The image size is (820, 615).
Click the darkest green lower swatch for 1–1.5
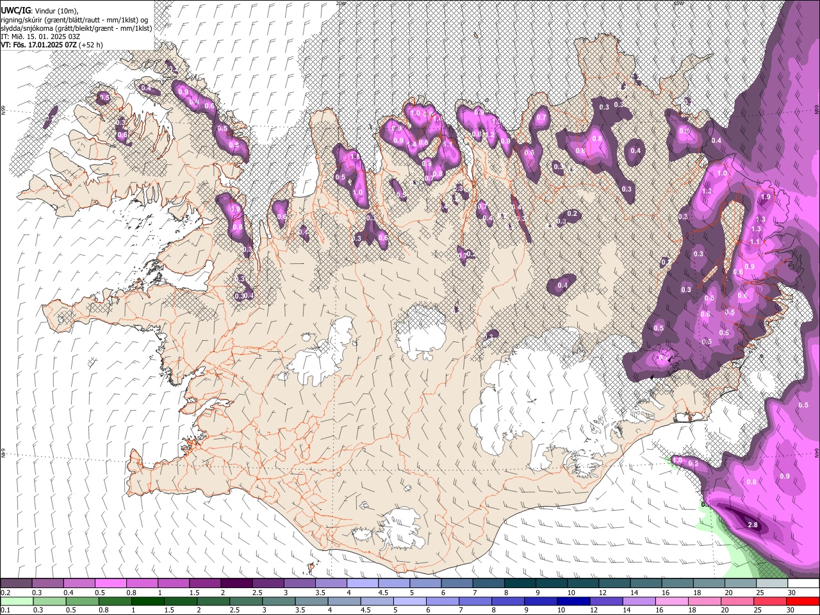pos(147,601)
